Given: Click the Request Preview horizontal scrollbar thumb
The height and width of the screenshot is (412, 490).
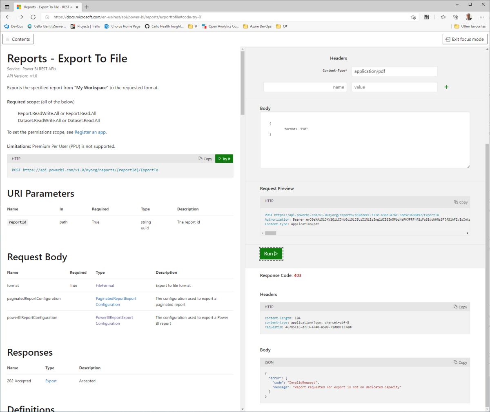Looking at the screenshot, I should click(271, 233).
